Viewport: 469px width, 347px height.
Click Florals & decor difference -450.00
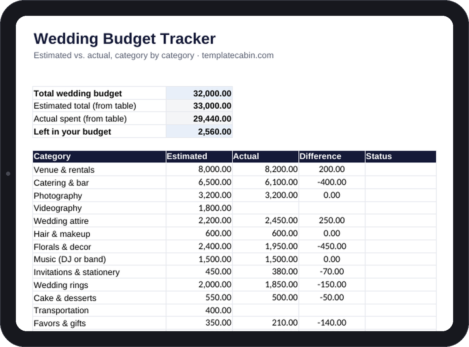click(332, 247)
